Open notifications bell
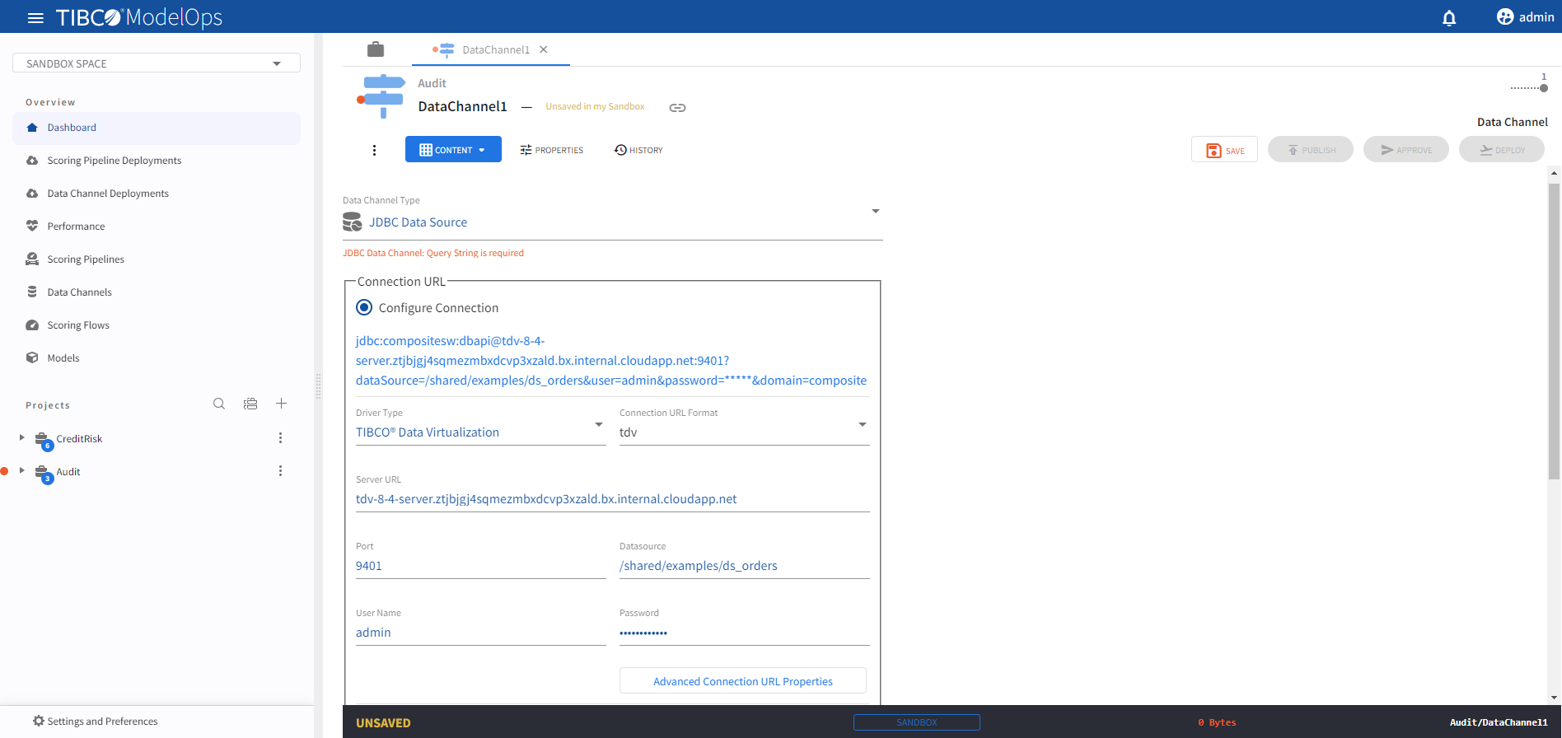This screenshot has width=1562, height=738. click(x=1449, y=17)
